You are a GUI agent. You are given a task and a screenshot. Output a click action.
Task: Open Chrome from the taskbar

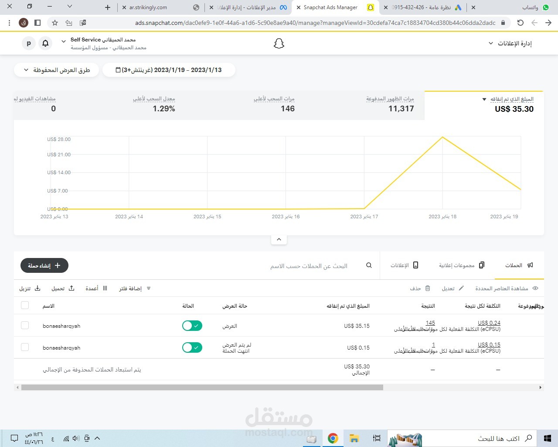pos(333,438)
